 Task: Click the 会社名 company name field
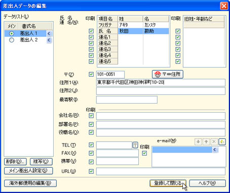(x=161, y=116)
